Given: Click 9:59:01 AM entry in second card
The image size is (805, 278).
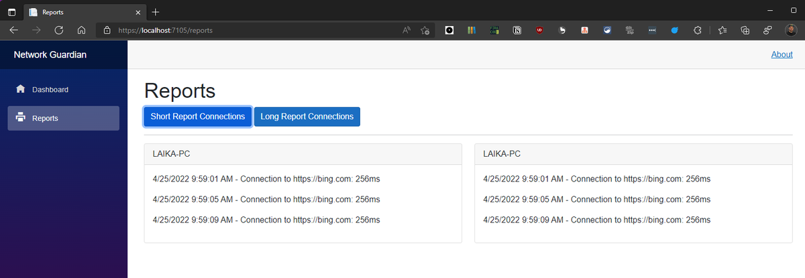Looking at the screenshot, I should pos(596,179).
